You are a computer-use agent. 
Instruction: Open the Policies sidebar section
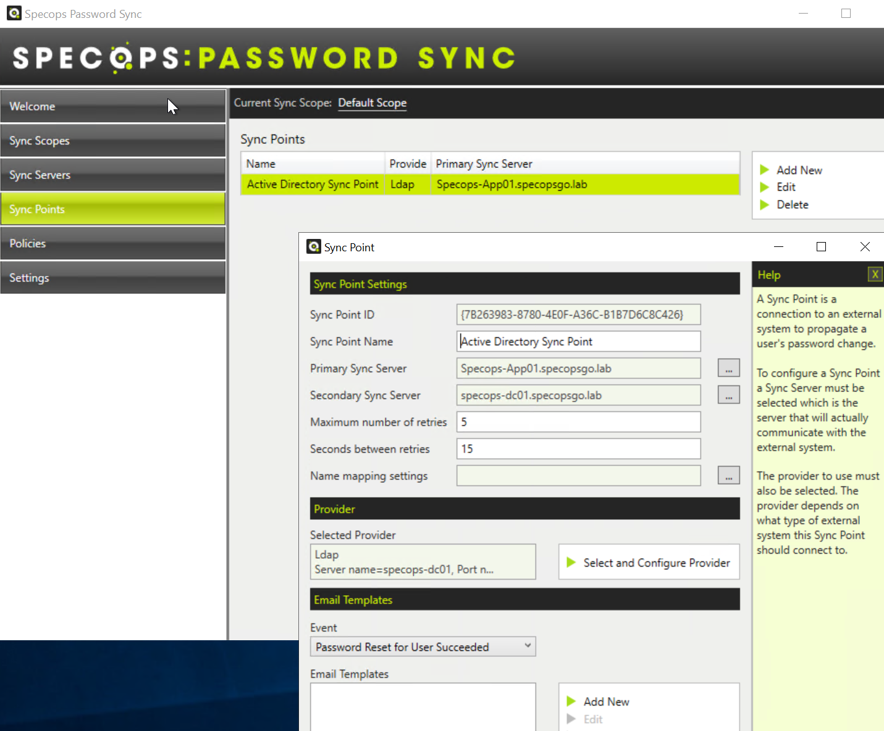click(113, 243)
